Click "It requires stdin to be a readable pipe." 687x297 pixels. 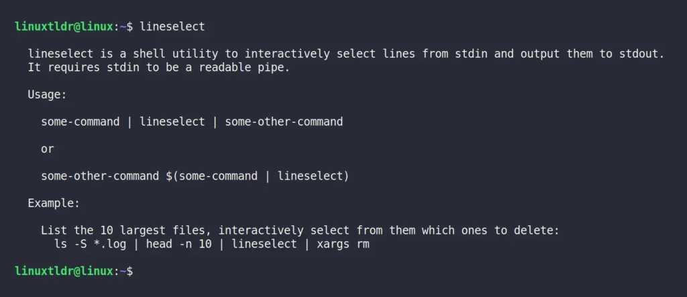coord(159,68)
